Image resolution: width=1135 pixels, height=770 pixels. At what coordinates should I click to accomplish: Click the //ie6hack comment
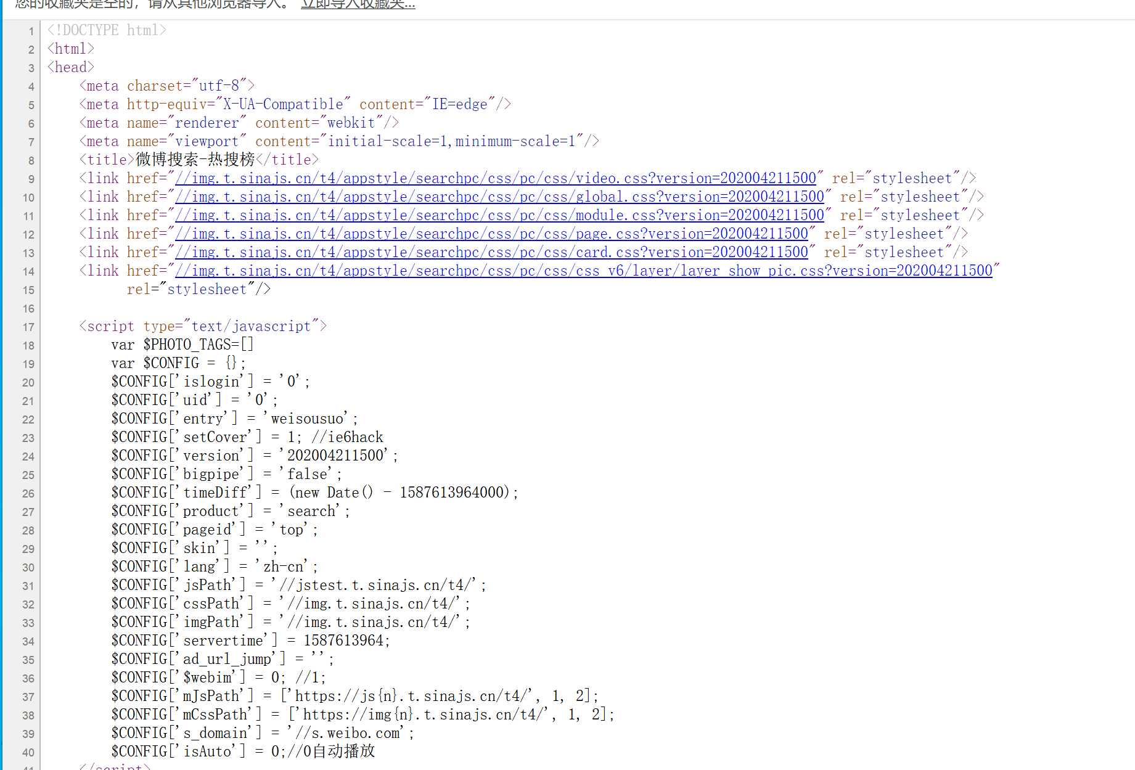[x=347, y=437]
